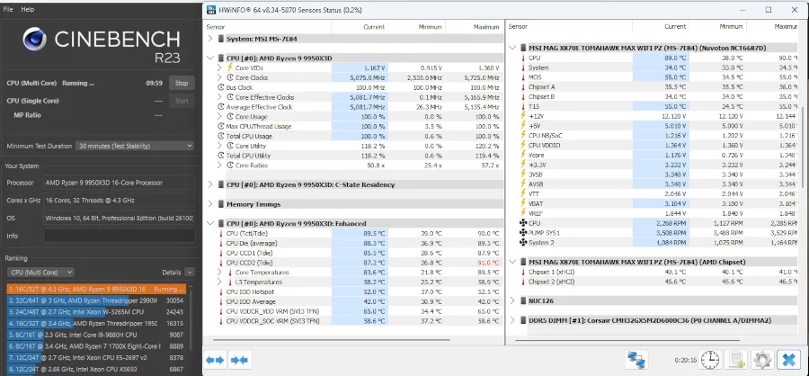The image size is (809, 376).
Task: Select the Threadripper 2990WX ranking row
Action: point(96,300)
